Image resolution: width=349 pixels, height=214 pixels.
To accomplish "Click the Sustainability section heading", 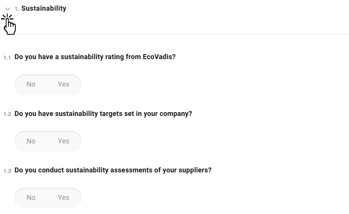I will click(x=44, y=8).
